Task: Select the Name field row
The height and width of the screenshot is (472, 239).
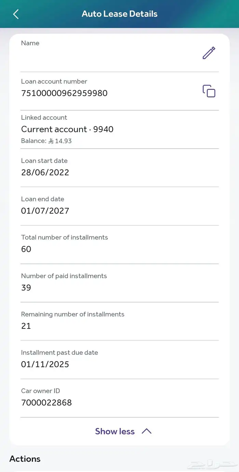Action: 102,53
